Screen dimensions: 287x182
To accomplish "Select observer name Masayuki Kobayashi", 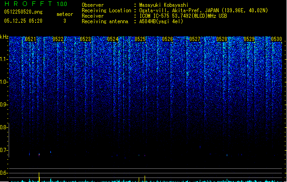I will (164, 5).
